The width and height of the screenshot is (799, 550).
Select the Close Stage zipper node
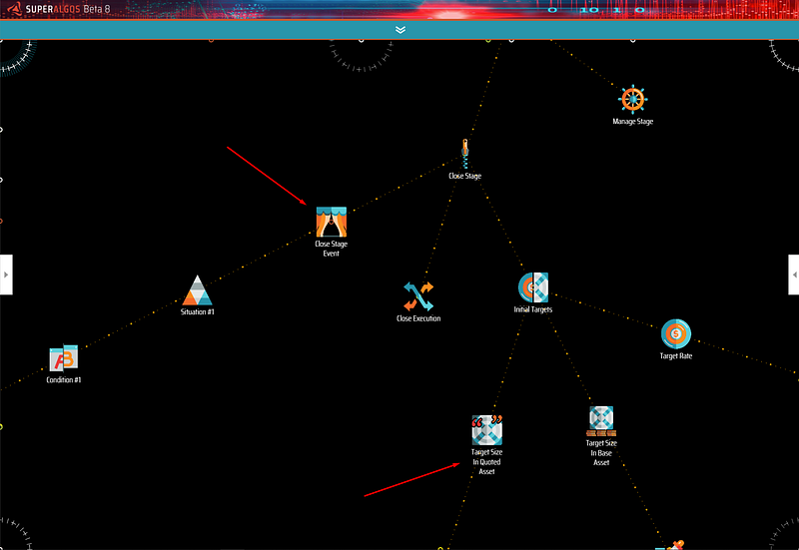pos(464,154)
